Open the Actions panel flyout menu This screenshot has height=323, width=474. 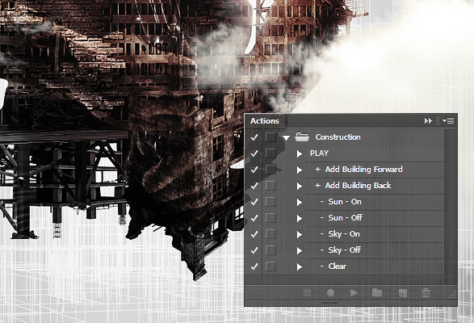(x=448, y=121)
